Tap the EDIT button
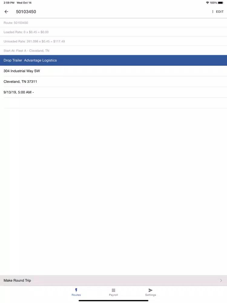The width and height of the screenshot is (227, 303). pyautogui.click(x=220, y=12)
